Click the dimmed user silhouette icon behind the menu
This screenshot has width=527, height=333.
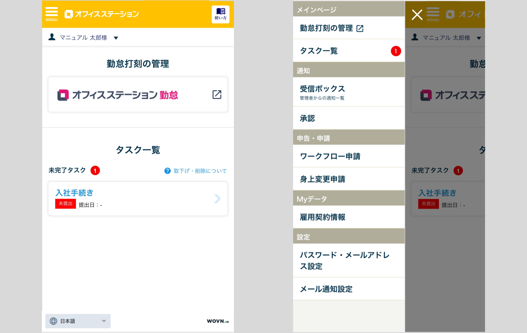pyautogui.click(x=415, y=37)
